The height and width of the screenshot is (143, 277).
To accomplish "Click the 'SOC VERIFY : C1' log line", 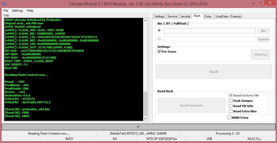I will point(16,65).
